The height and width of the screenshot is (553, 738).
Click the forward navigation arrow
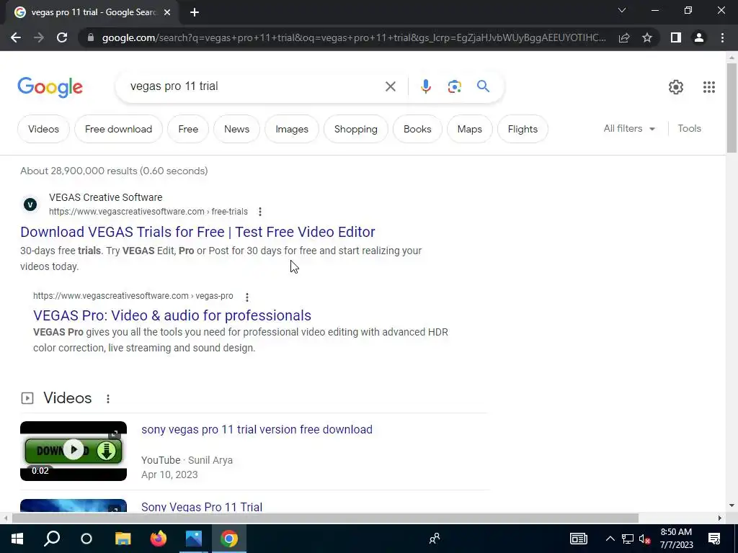[x=39, y=37]
